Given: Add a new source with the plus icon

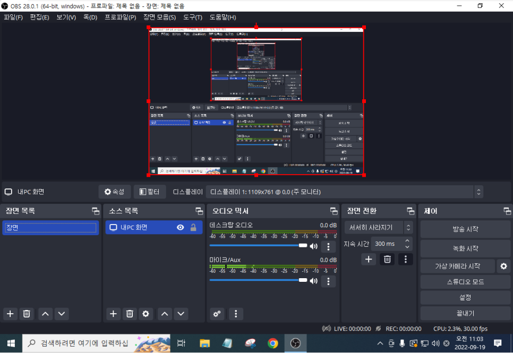Looking at the screenshot, I should (x=113, y=314).
